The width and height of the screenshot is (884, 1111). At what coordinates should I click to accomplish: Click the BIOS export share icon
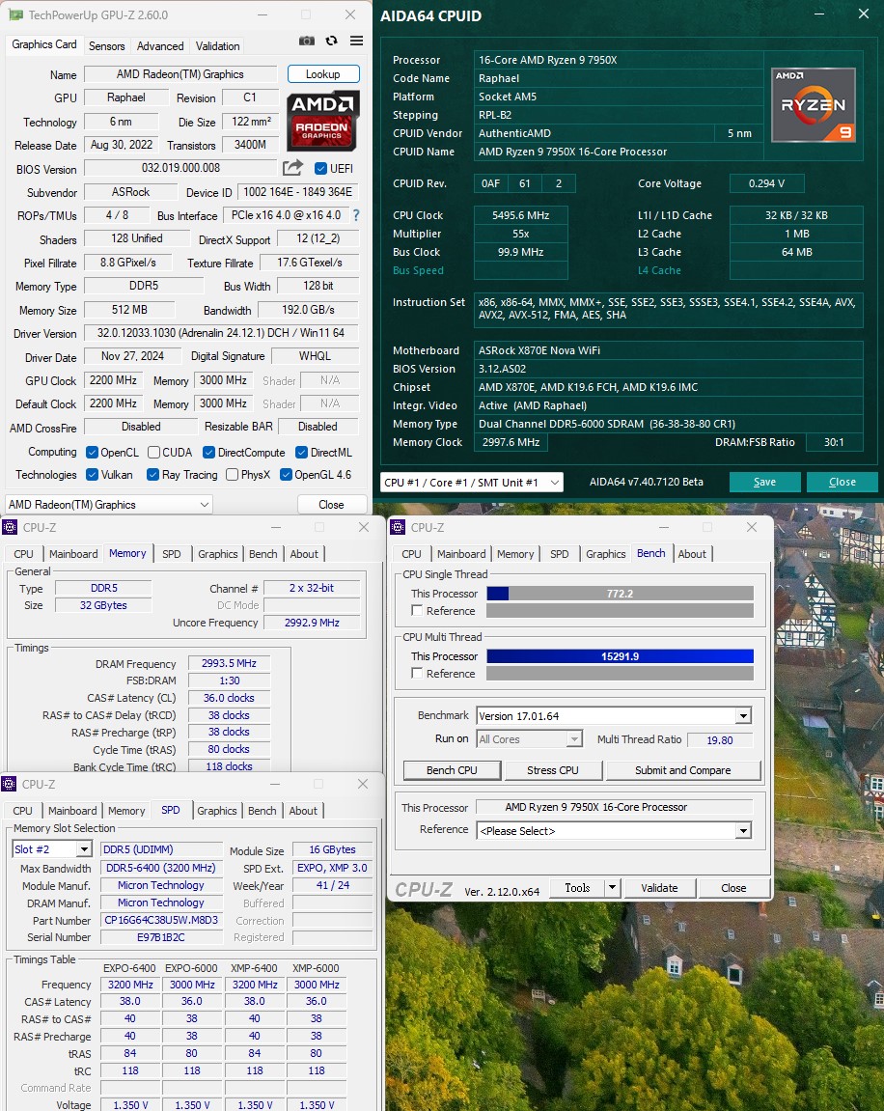pyautogui.click(x=292, y=168)
